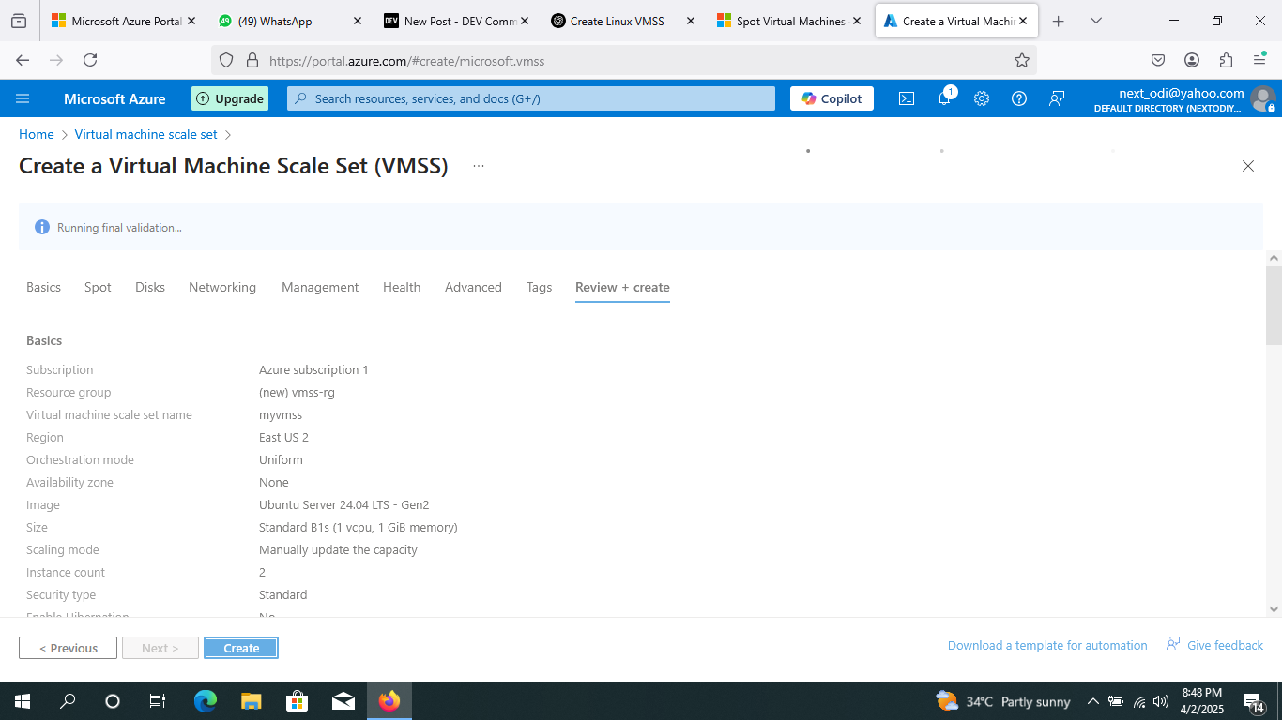The image size is (1282, 720).
Task: Go to the Management wizard tab
Action: click(x=320, y=287)
